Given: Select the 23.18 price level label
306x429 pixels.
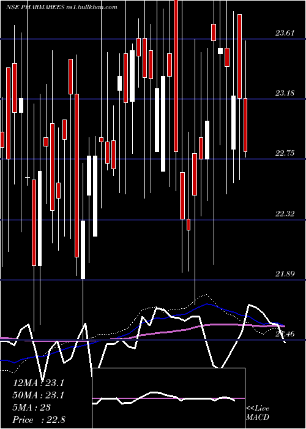Looking at the screenshot, I should coord(285,93).
